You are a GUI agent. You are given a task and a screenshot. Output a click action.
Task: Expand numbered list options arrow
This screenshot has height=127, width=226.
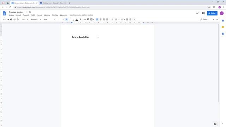pyautogui.click(x=119, y=19)
